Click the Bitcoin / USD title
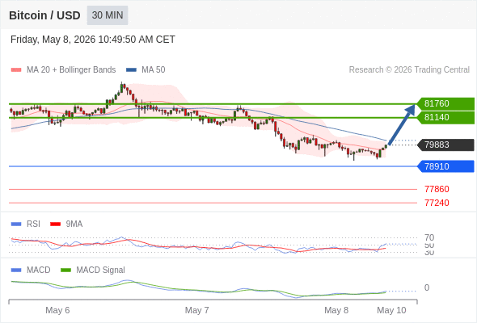 44,15
